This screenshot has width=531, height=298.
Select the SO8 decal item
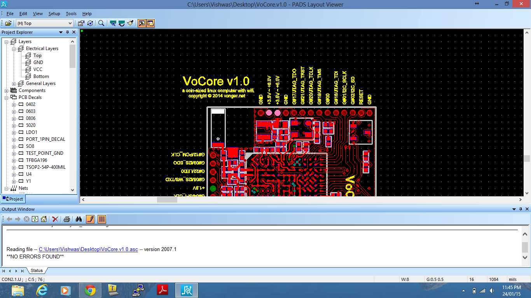[30, 146]
